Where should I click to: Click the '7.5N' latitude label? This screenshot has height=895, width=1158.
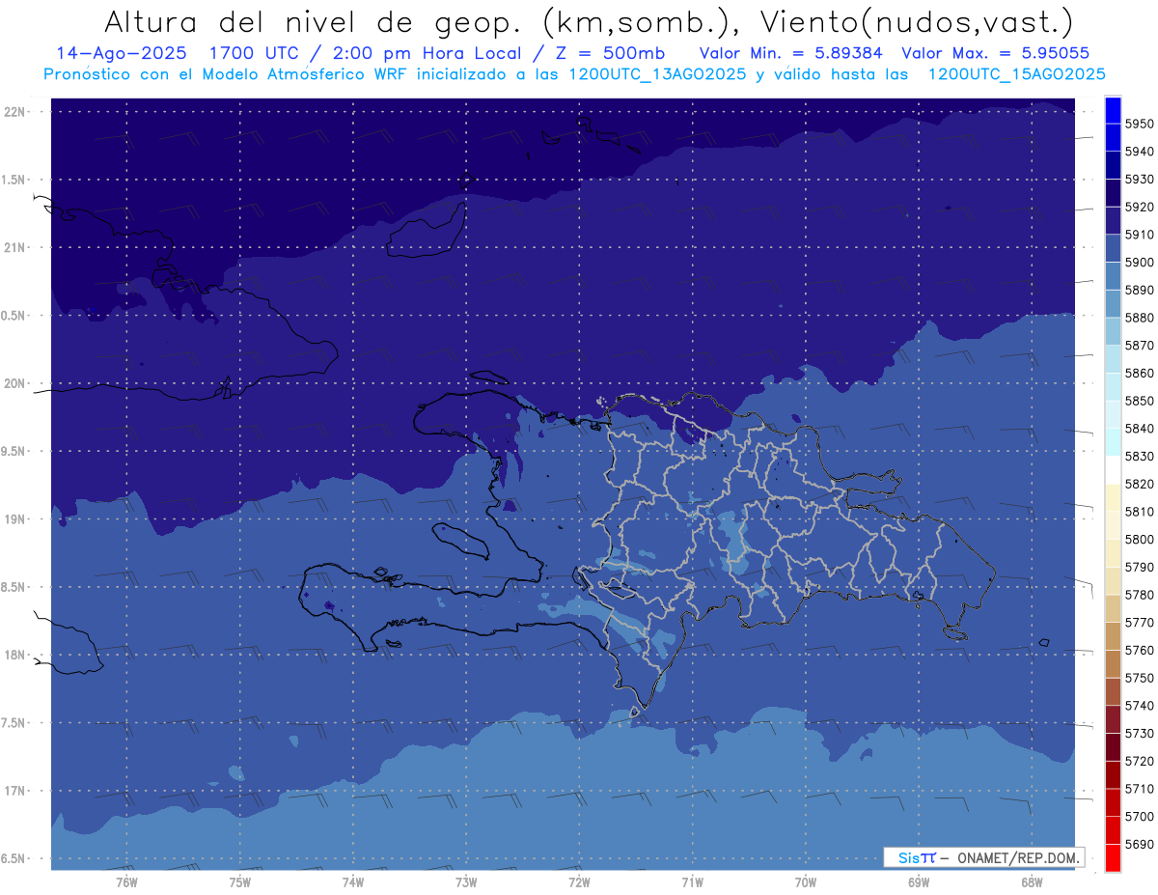coord(14,722)
